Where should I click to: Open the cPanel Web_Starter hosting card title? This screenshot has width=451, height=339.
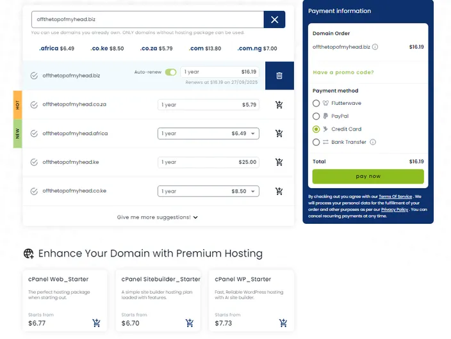tap(58, 280)
